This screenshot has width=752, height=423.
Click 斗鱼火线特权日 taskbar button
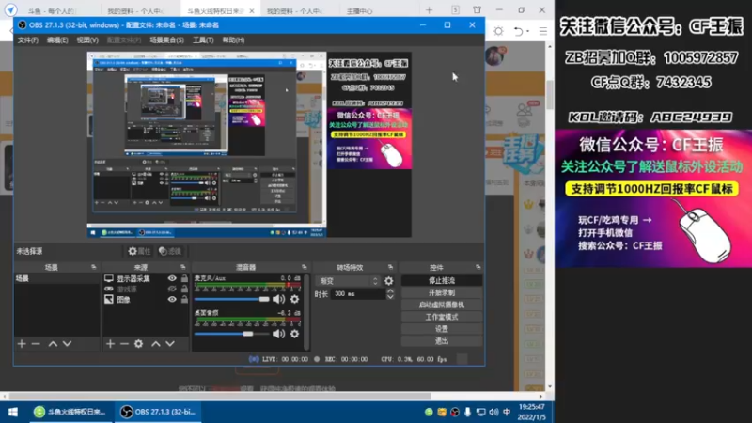pyautogui.click(x=70, y=412)
